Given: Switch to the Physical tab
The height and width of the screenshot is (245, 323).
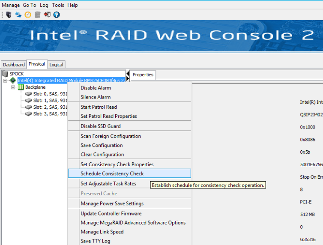Looking at the screenshot, I should 37,64.
